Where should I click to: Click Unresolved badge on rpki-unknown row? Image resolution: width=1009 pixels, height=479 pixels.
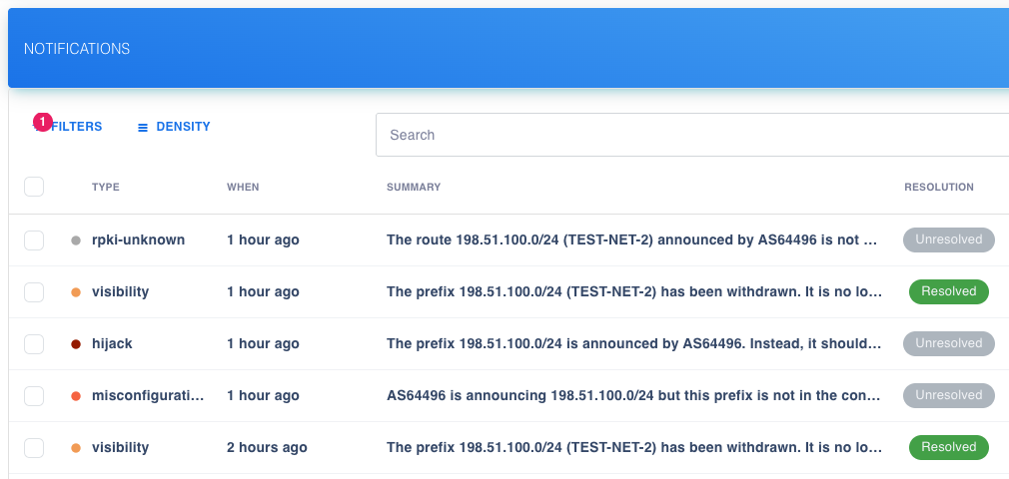[948, 239]
